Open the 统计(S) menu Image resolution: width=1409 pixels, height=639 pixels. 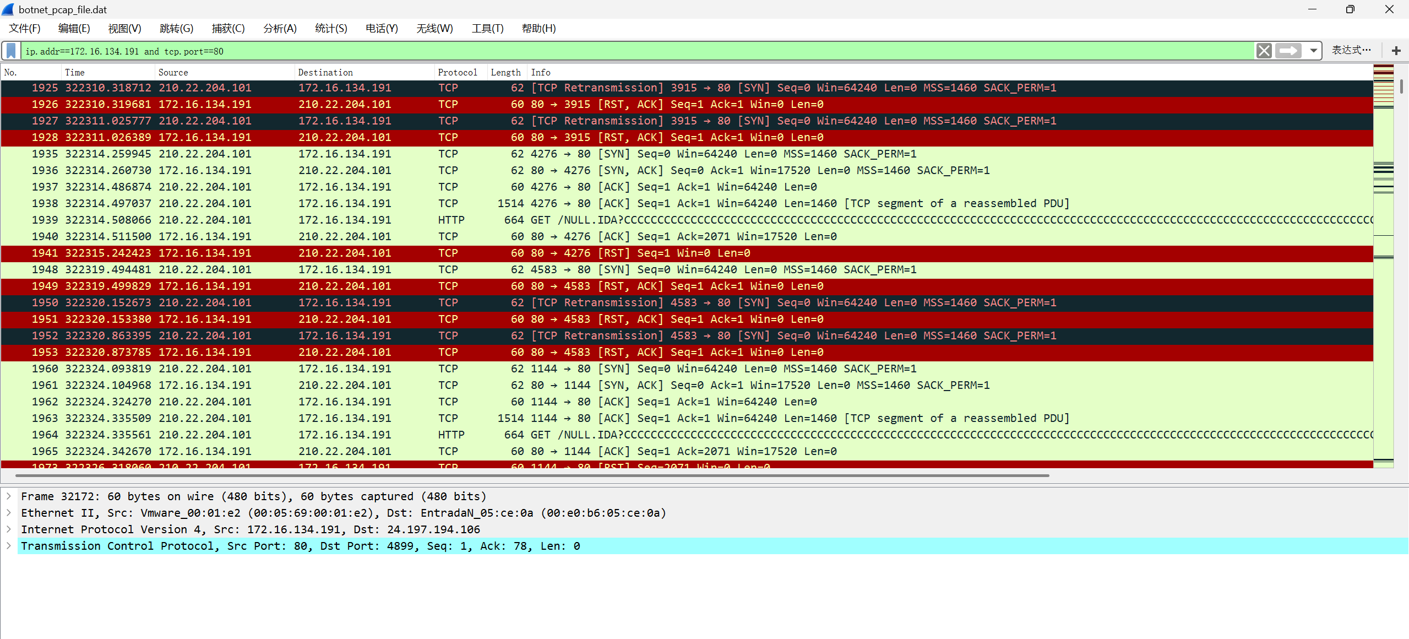(330, 29)
